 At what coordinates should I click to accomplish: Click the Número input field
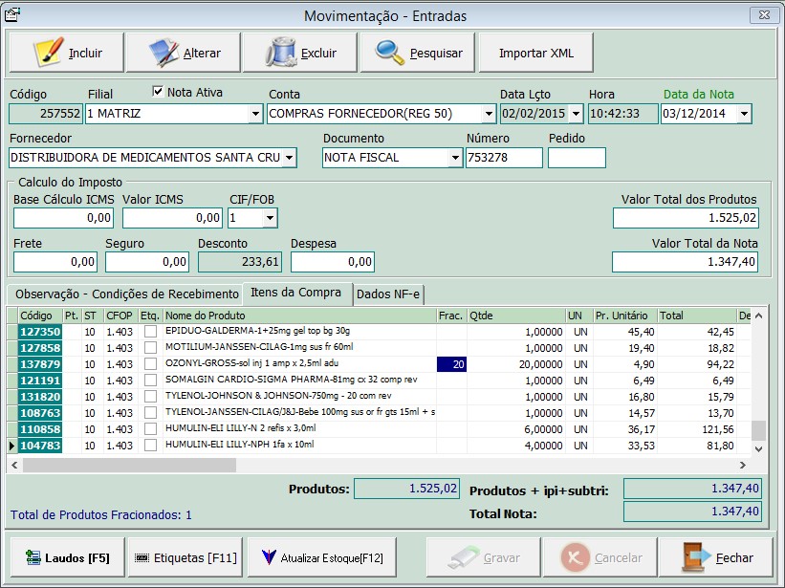point(504,158)
